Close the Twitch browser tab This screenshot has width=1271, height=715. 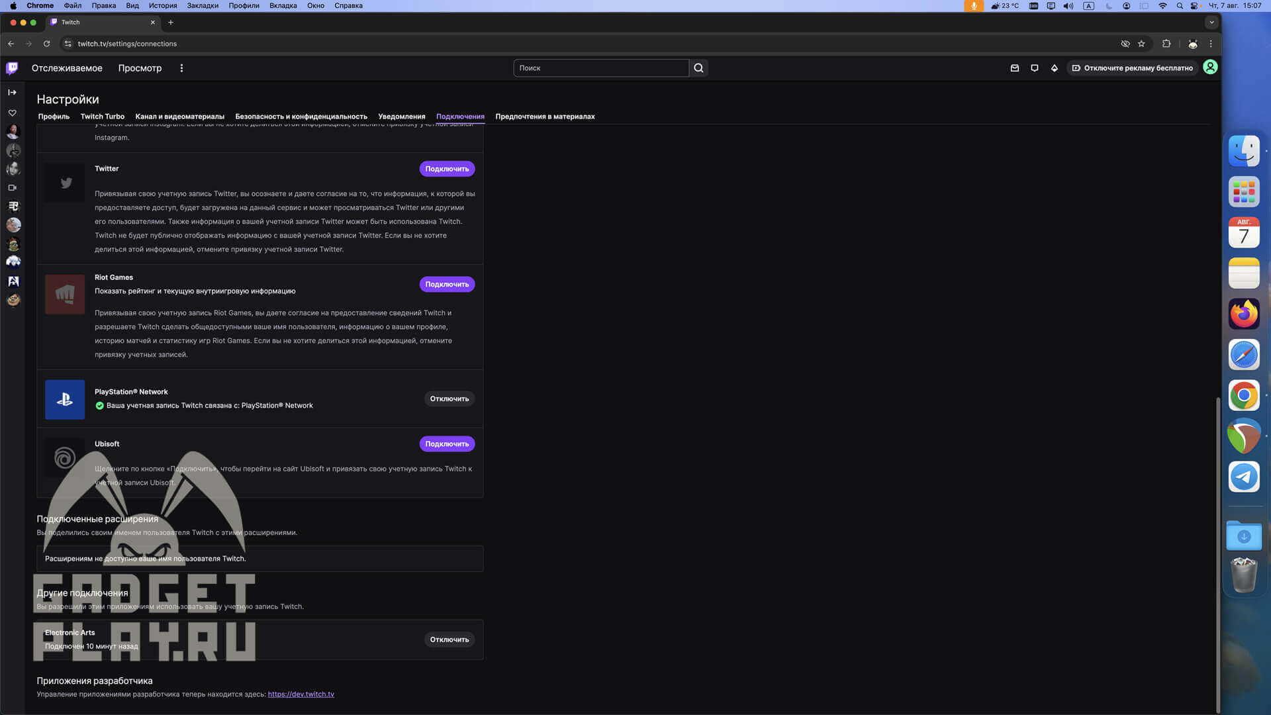click(x=153, y=23)
